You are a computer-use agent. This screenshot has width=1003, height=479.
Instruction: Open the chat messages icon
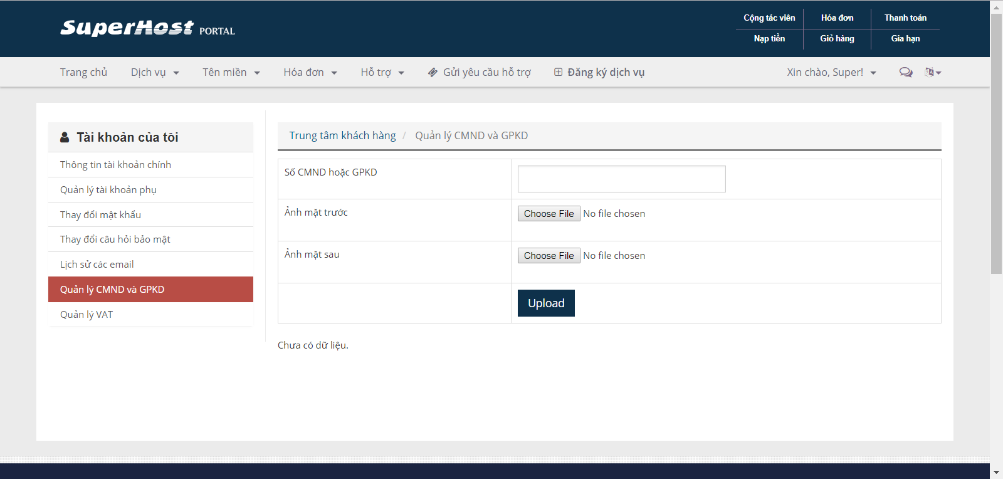[x=906, y=72]
